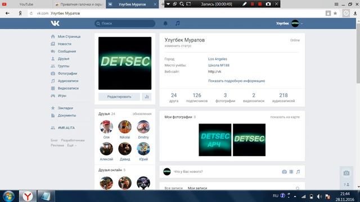Expand the Улугбек account dropdown

289,24
